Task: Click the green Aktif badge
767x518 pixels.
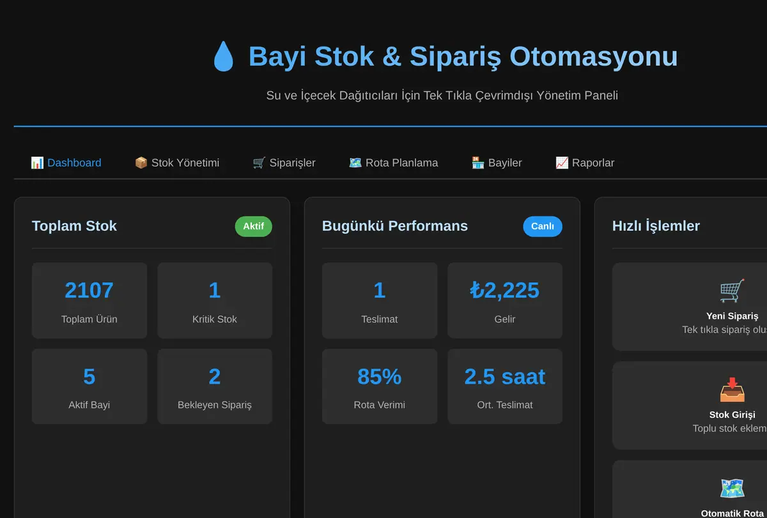Action: (x=253, y=226)
